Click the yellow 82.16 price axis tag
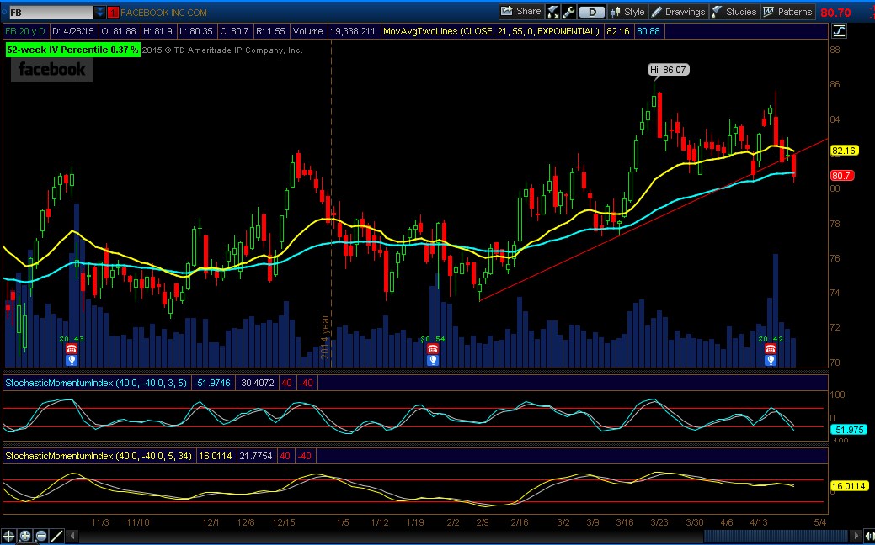This screenshot has height=545, width=875. pos(843,151)
